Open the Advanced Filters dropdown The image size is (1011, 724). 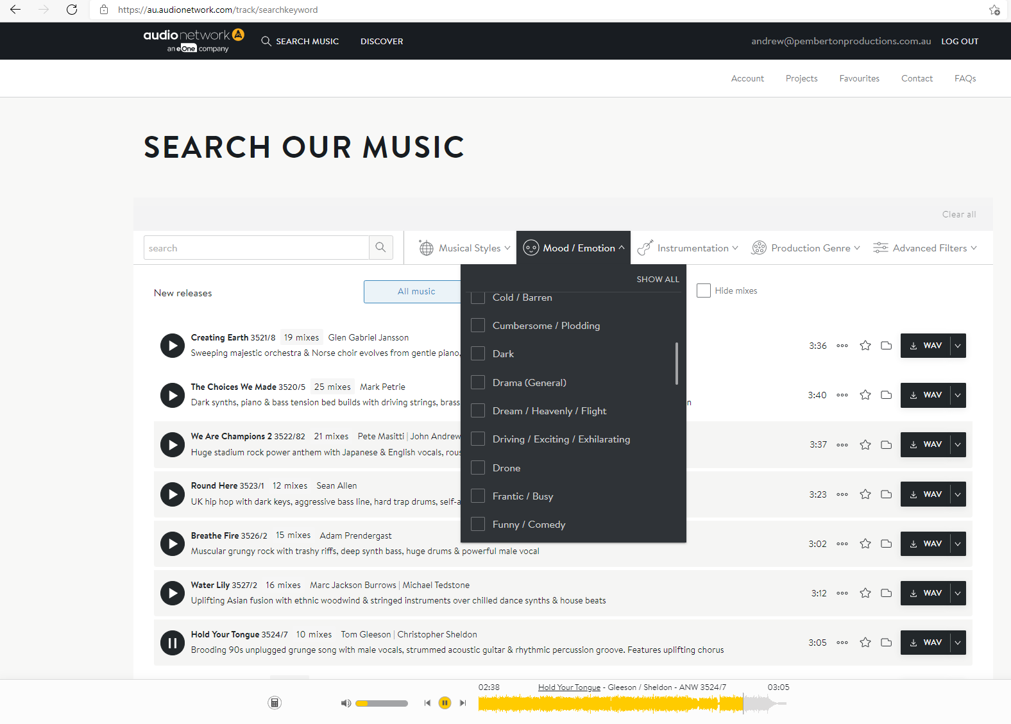tap(924, 248)
